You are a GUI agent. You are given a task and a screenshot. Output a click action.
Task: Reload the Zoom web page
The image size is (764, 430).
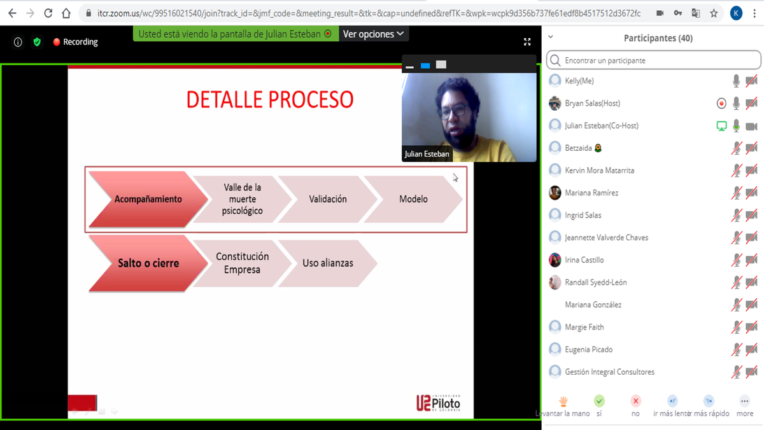click(48, 13)
